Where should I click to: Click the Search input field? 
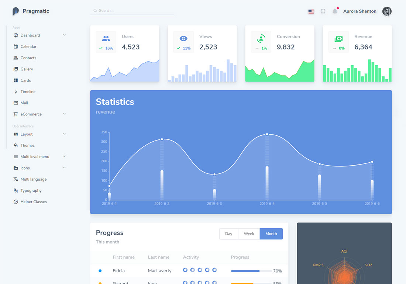[133, 11]
